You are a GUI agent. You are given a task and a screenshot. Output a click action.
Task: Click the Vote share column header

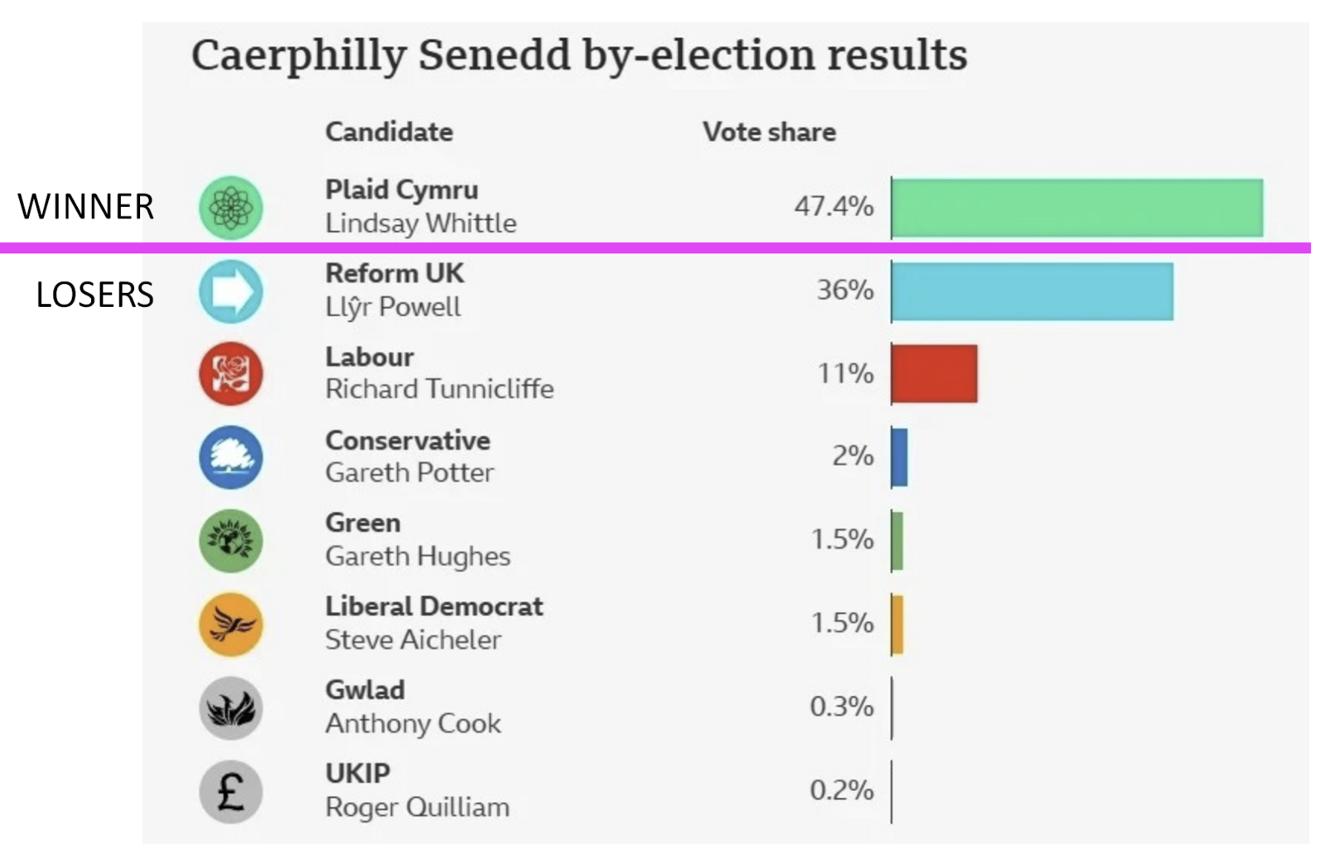point(768,132)
